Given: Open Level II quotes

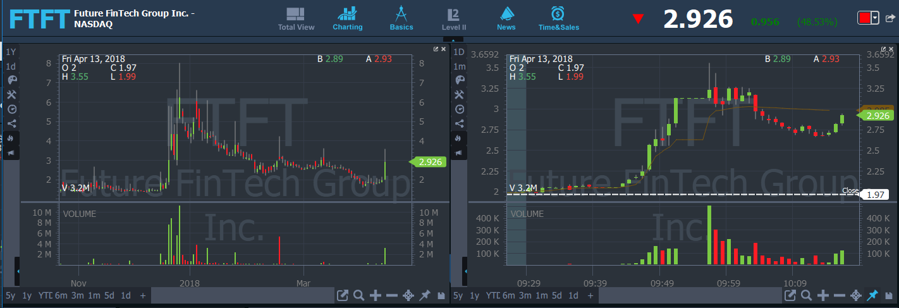Looking at the screenshot, I should tap(453, 19).
